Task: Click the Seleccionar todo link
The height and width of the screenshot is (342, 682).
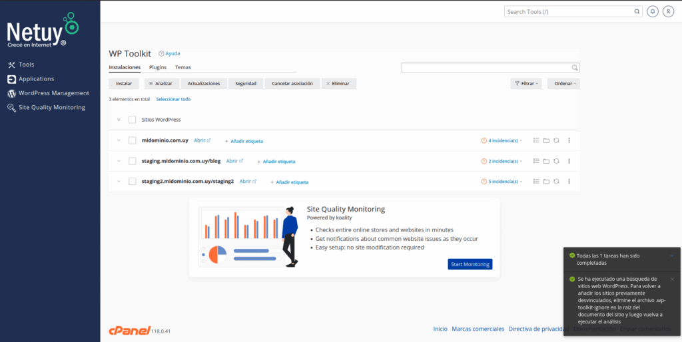Action: 173,99
